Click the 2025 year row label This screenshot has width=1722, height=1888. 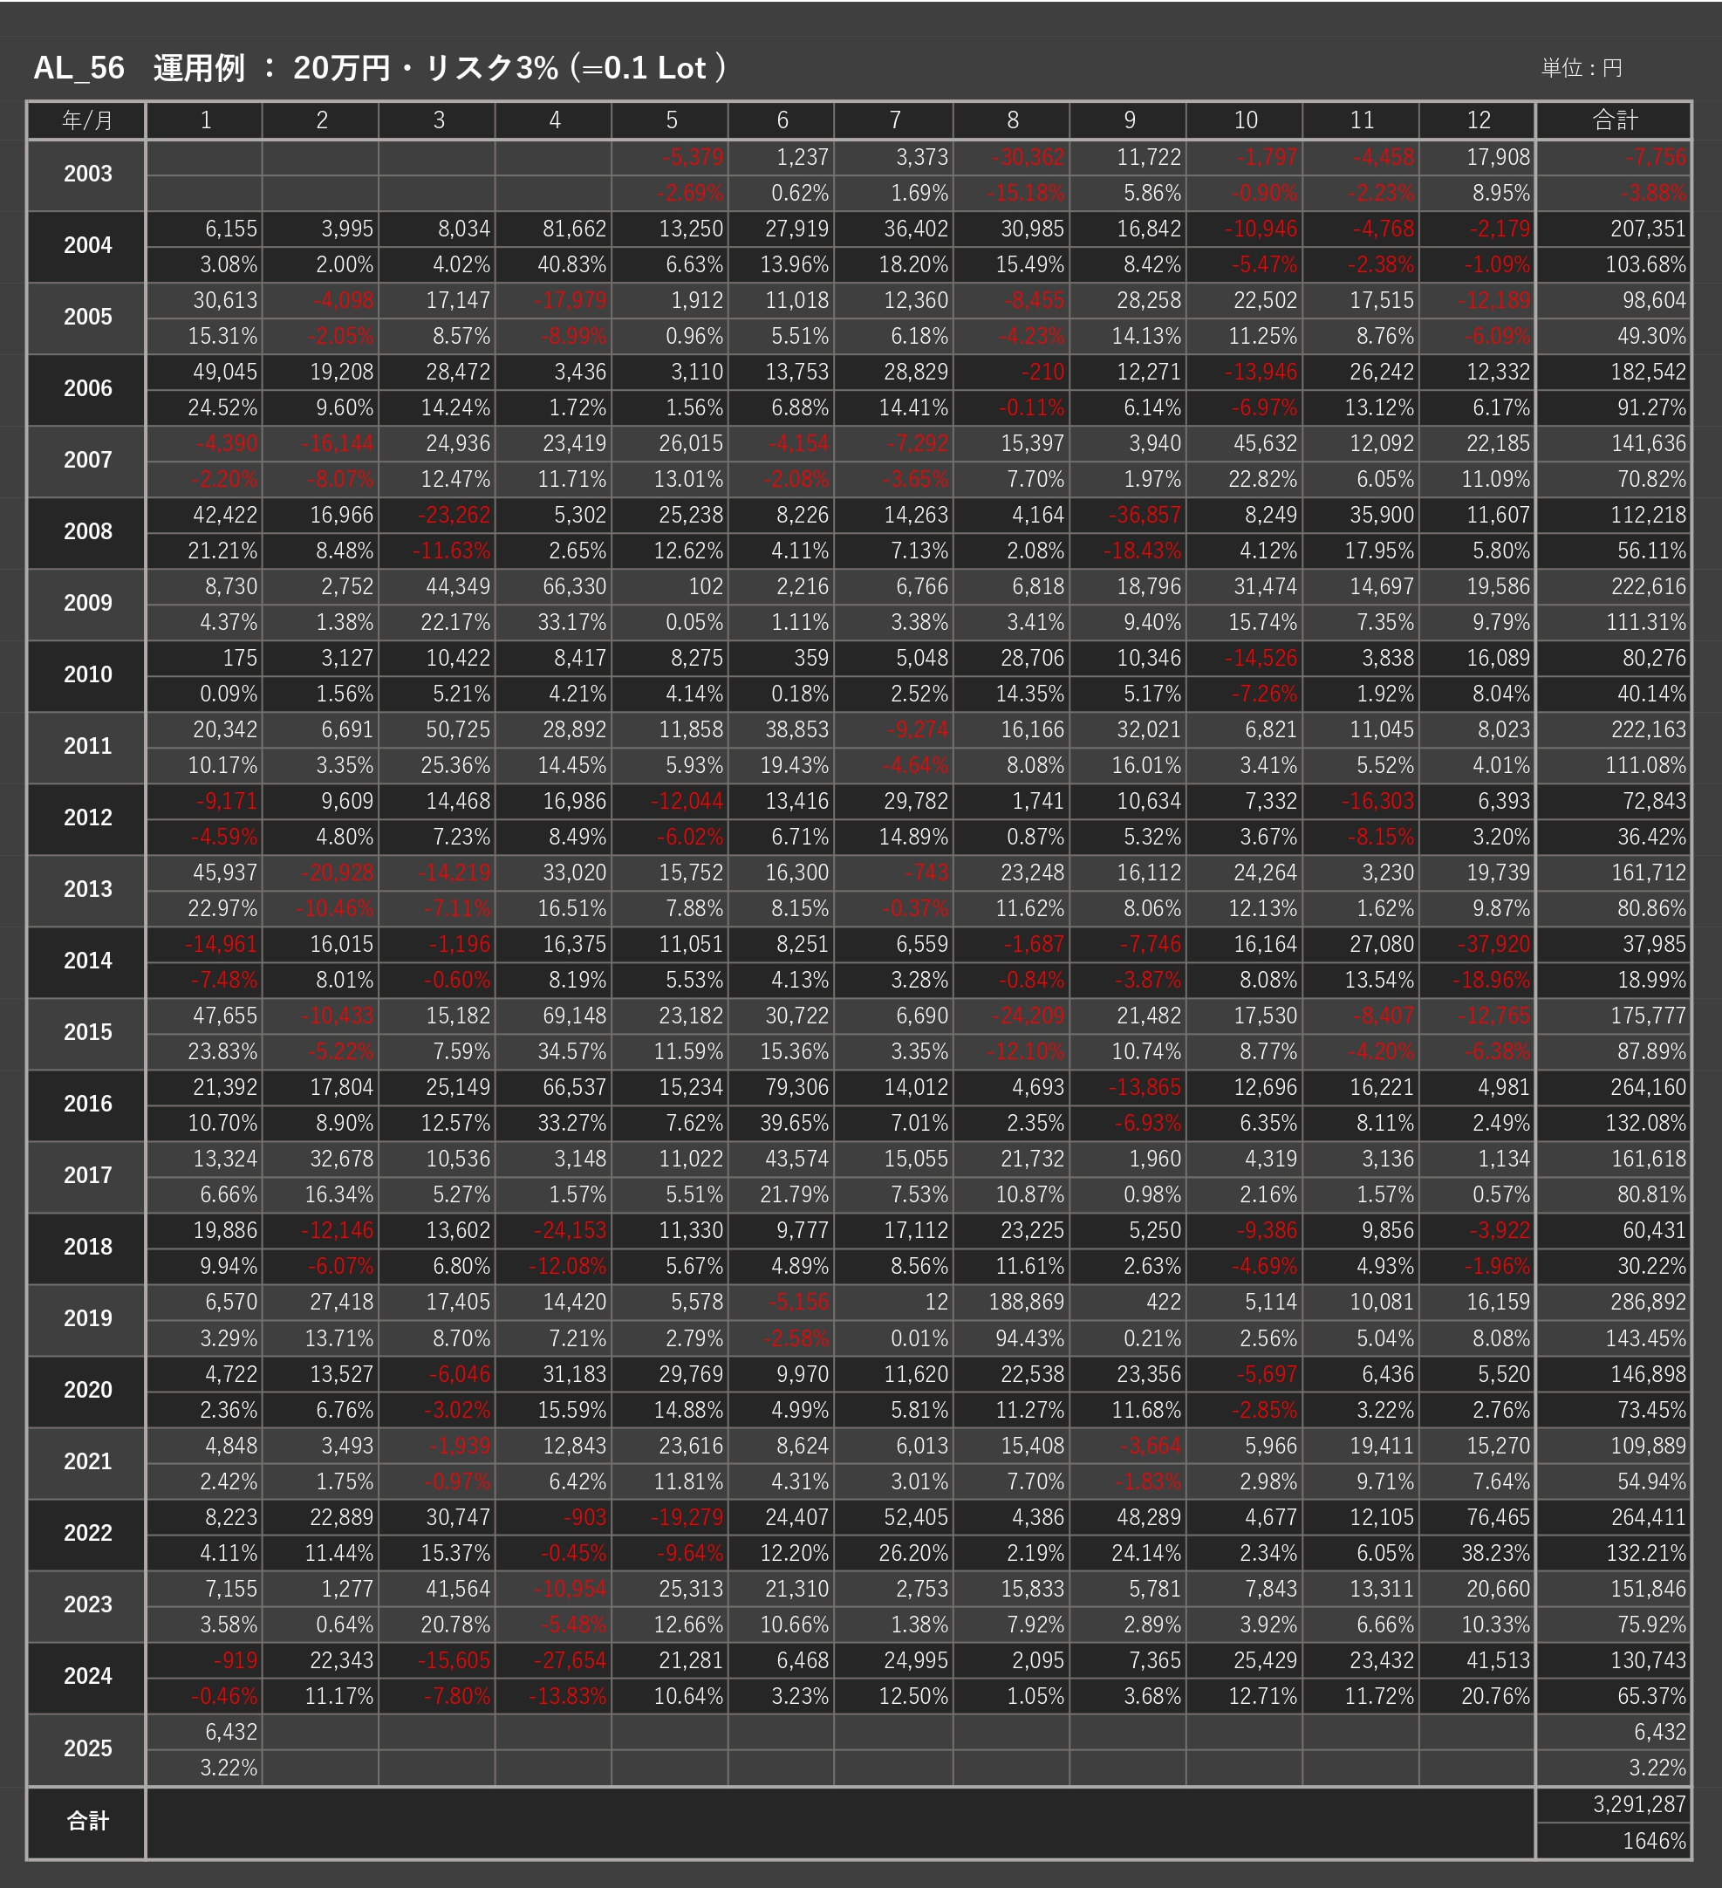pyautogui.click(x=87, y=1748)
